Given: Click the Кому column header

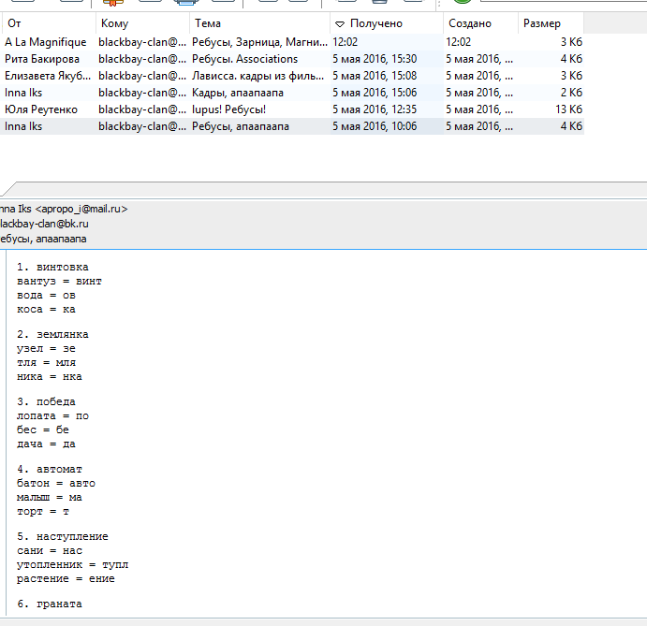Looking at the screenshot, I should [142, 23].
